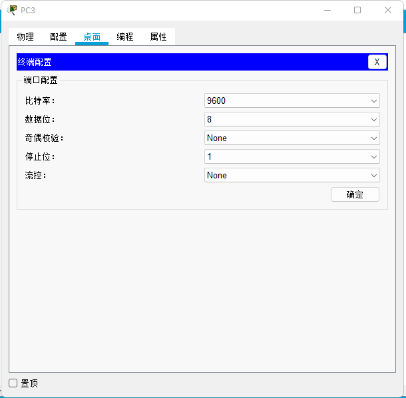This screenshot has width=406, height=398.
Task: Open the 比特率 dropdown showing 9600
Action: (292, 100)
